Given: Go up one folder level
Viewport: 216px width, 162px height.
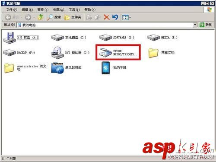Looking at the screenshot, I should (41, 17).
